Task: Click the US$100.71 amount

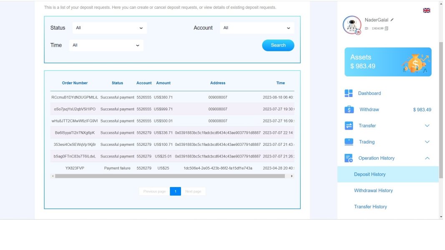Action: [163, 145]
